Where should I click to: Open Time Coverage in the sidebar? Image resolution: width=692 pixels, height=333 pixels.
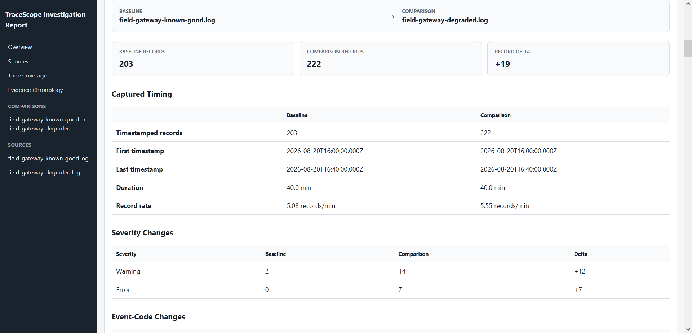(x=27, y=76)
